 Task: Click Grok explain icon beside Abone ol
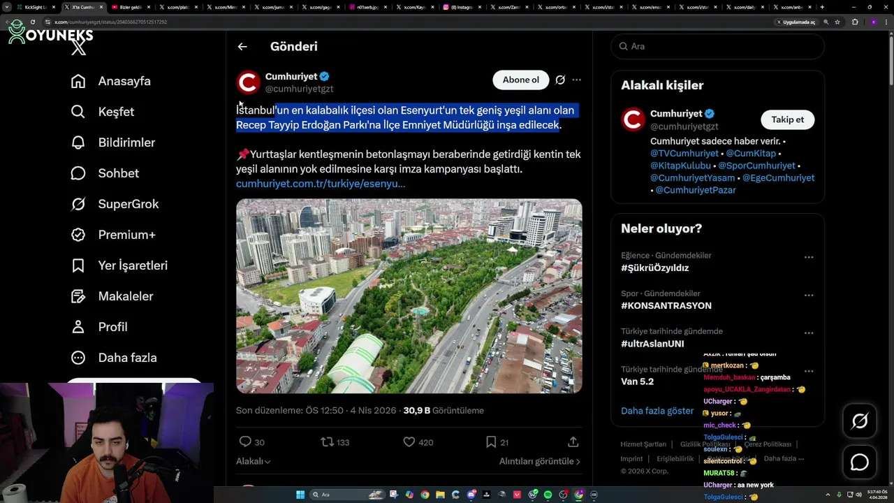pos(560,80)
